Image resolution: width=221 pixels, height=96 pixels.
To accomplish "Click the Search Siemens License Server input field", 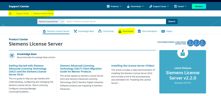I will [x=115, y=21].
